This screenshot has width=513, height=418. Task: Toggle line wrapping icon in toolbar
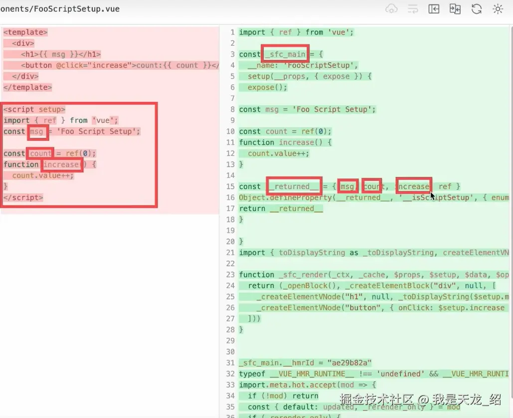click(413, 9)
